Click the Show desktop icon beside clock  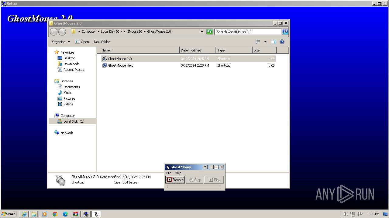click(385, 214)
